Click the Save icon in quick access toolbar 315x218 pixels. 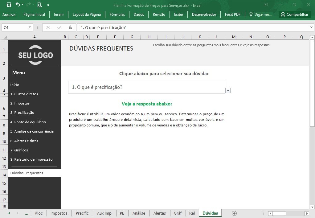tap(9, 5)
